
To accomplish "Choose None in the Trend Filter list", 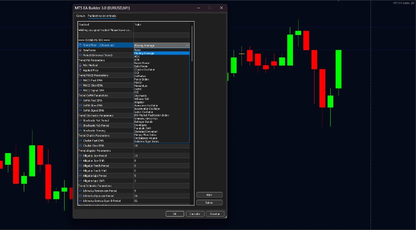I will tap(162, 50).
